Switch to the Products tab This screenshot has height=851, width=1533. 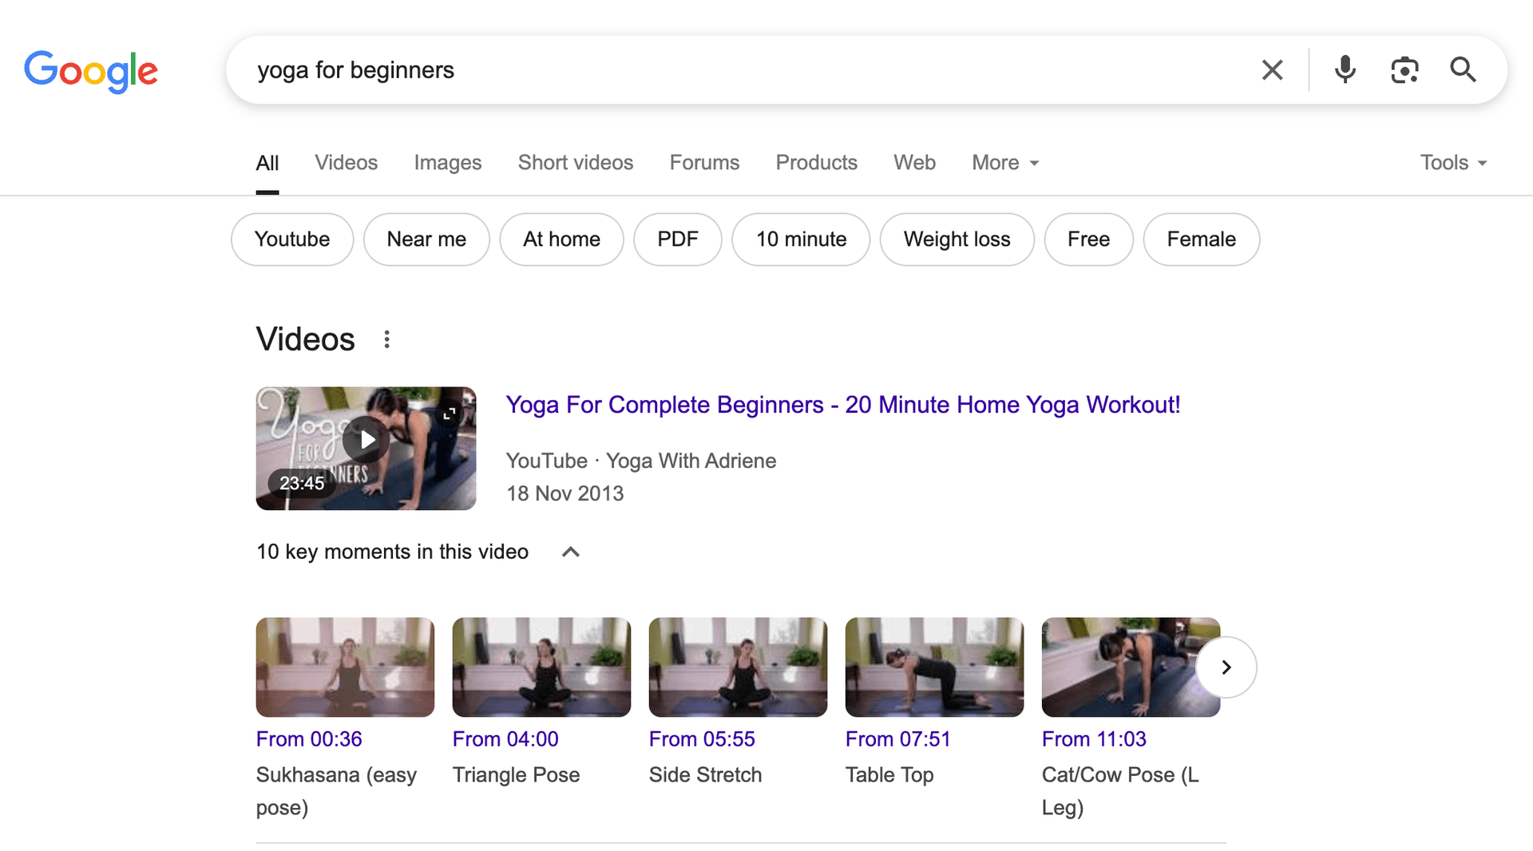click(816, 163)
